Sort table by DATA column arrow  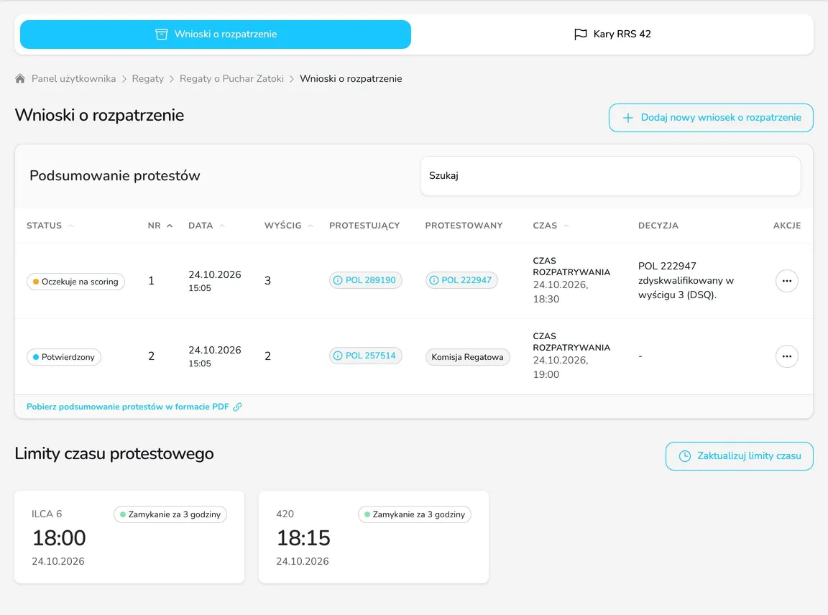pos(222,226)
